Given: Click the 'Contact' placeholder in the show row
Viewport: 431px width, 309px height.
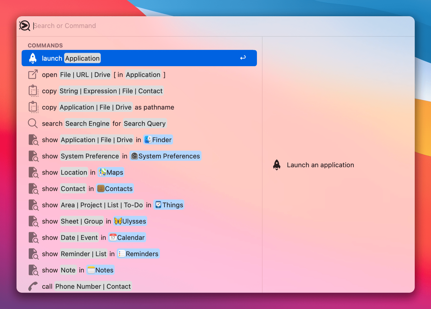Looking at the screenshot, I should point(73,189).
